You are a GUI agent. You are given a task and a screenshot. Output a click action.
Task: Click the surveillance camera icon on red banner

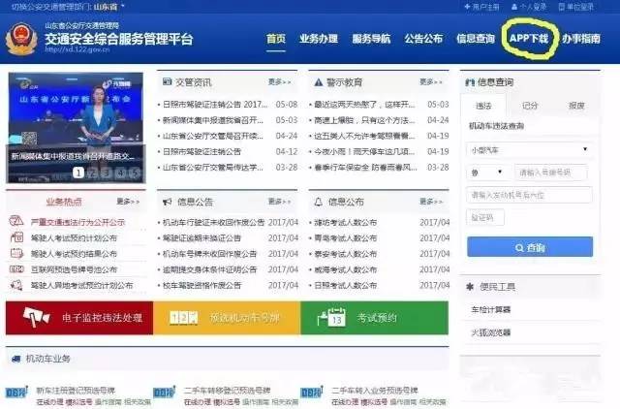[x=37, y=317]
